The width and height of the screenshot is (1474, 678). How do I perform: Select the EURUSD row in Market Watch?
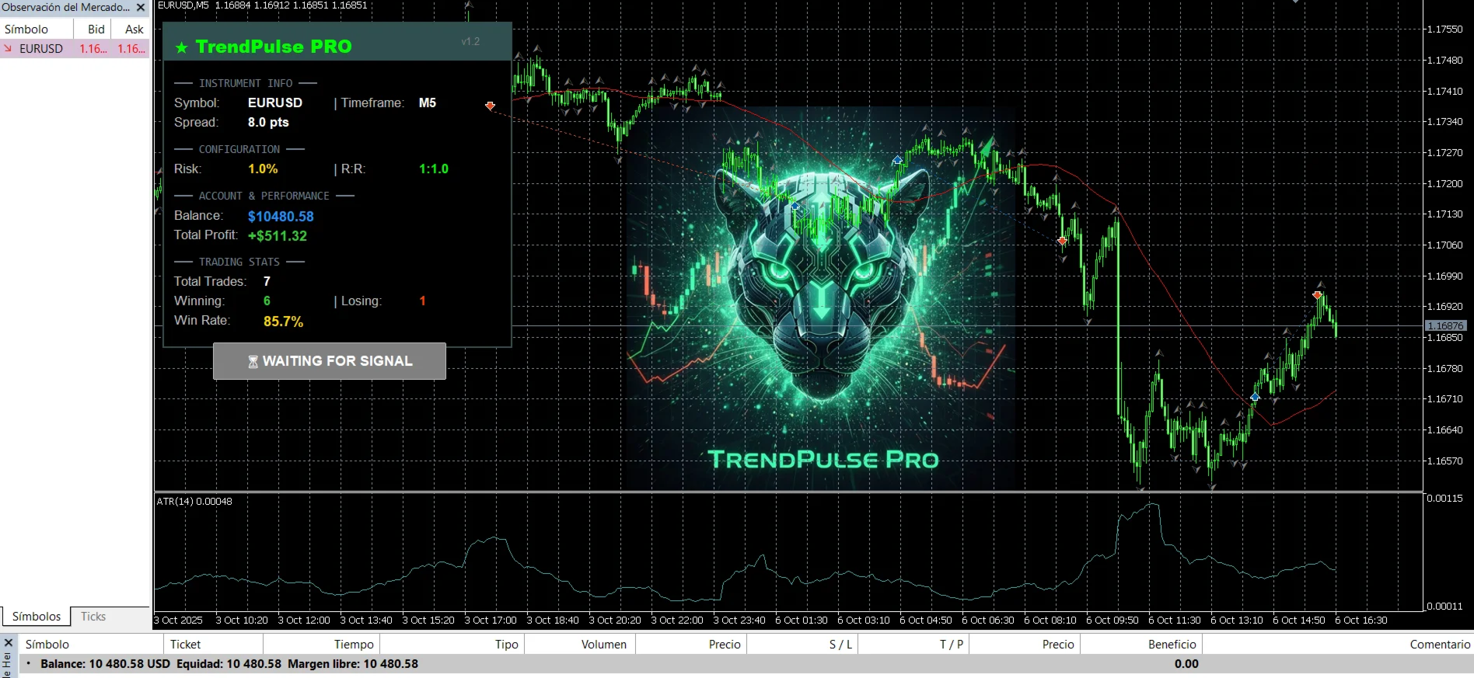coord(75,48)
